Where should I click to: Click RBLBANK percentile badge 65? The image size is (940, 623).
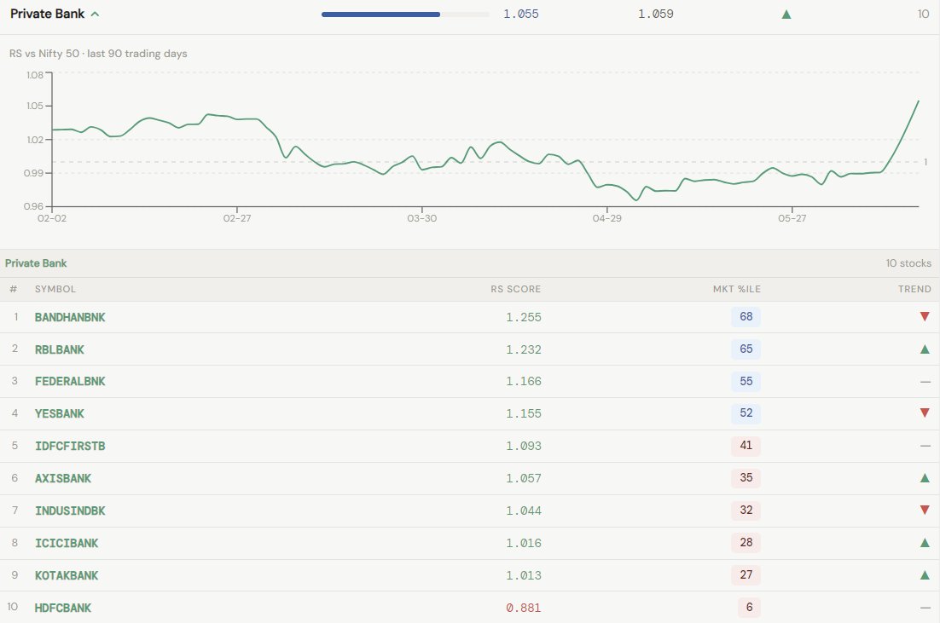(x=746, y=349)
